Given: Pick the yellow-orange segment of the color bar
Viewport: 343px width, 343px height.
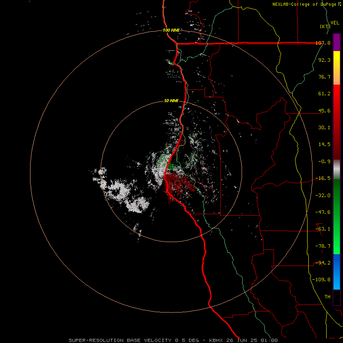Looking at the screenshot, I should pyautogui.click(x=337, y=68).
